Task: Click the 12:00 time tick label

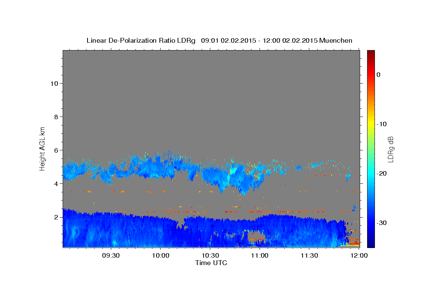Action: [359, 256]
